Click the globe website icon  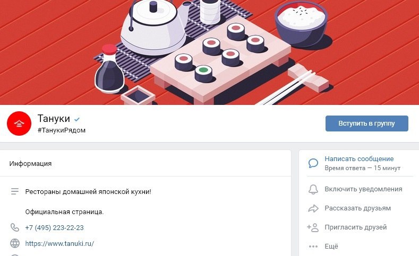click(x=15, y=243)
